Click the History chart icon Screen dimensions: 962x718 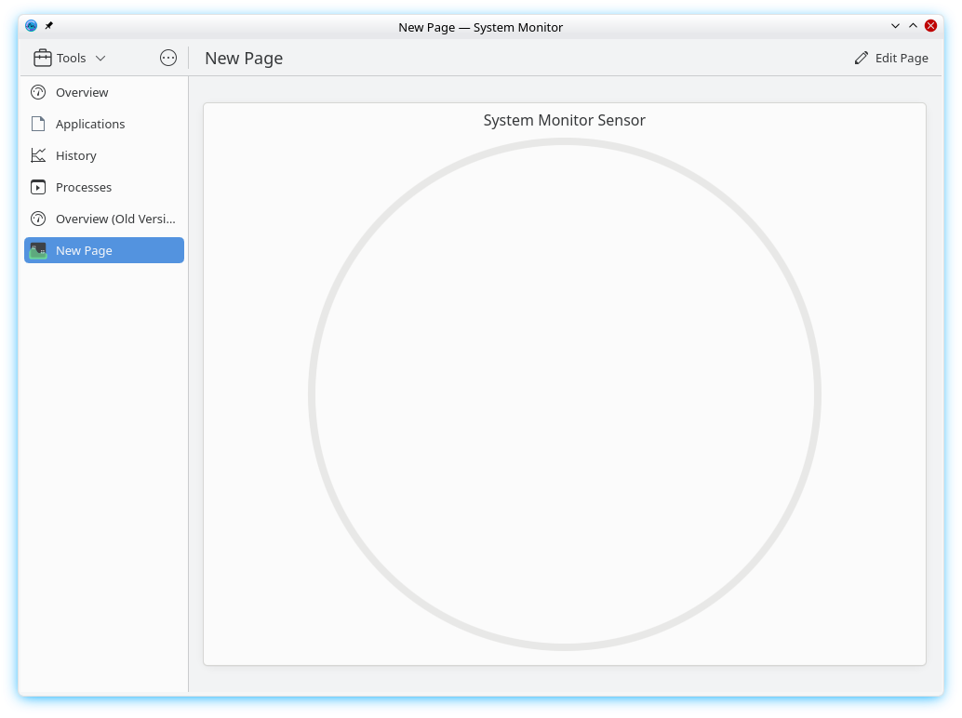click(38, 155)
